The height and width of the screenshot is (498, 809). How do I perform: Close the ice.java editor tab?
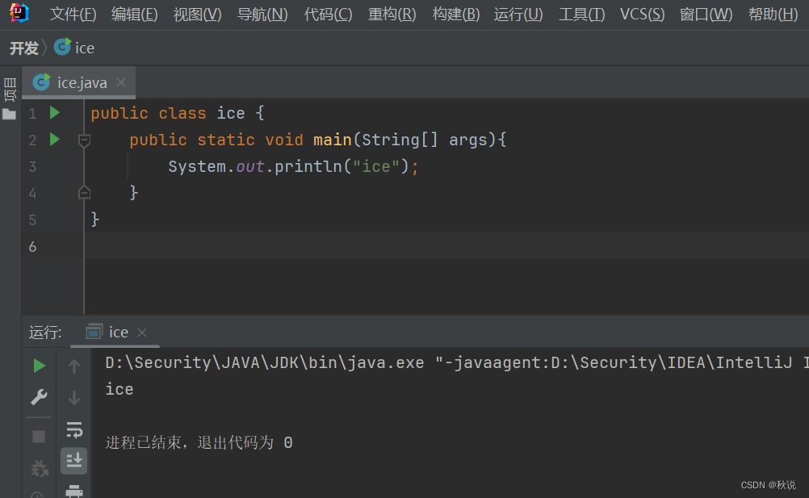click(x=121, y=82)
